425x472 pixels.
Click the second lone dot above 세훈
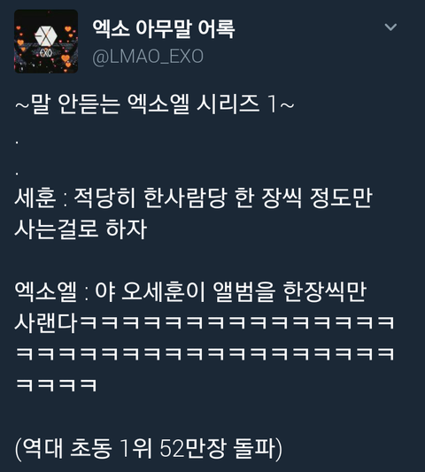point(17,174)
